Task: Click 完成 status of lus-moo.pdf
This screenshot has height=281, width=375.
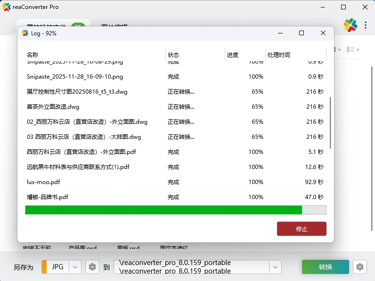Action: (x=173, y=182)
